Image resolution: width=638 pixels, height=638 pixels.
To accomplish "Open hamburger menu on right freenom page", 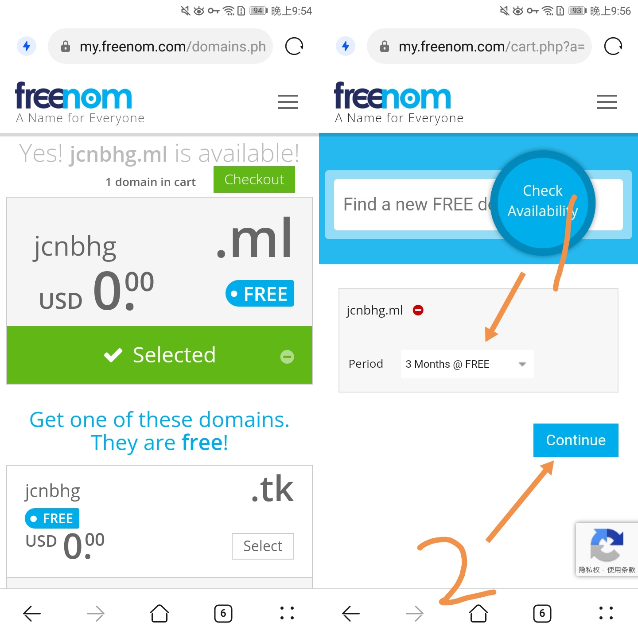I will [x=607, y=102].
